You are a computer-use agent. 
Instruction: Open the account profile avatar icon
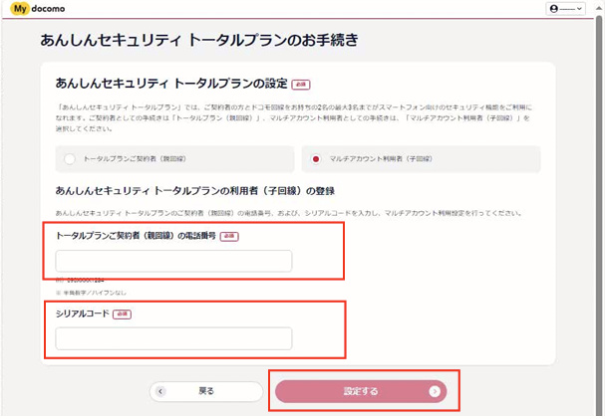tap(553, 9)
